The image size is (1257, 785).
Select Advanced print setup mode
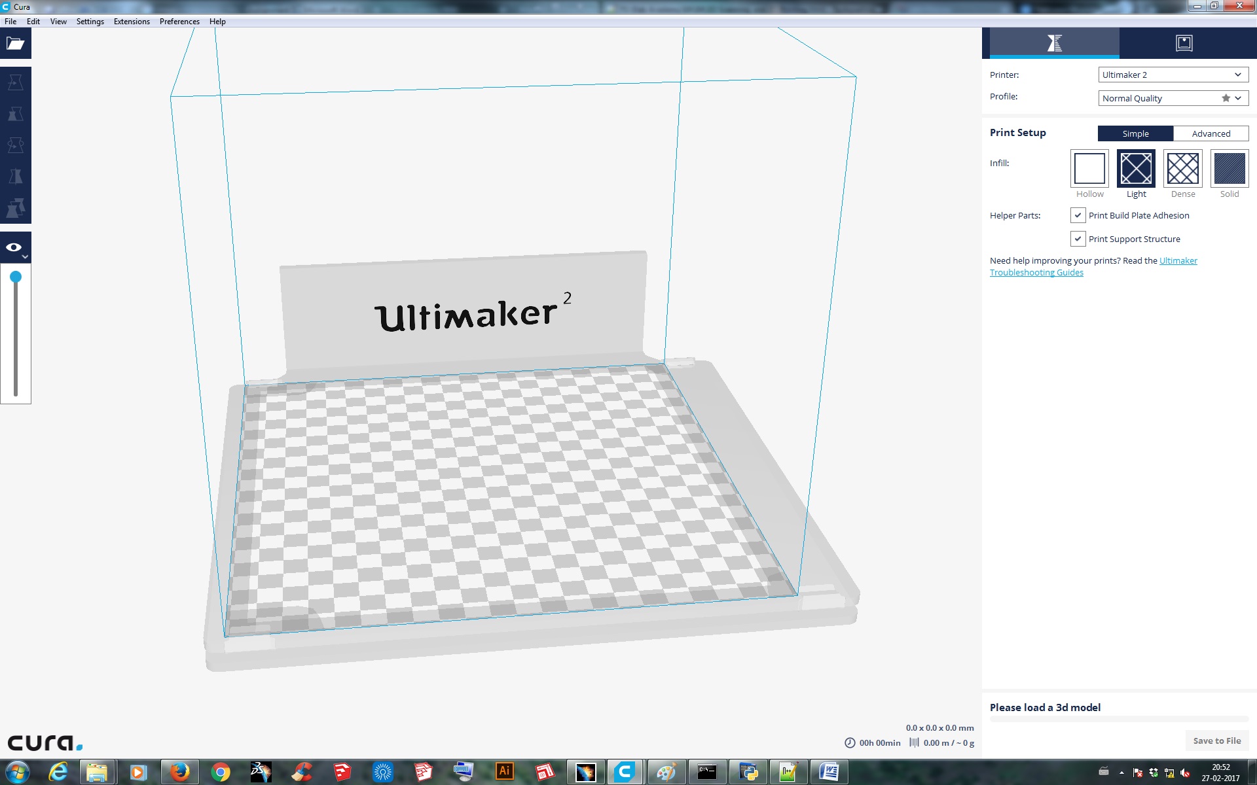(x=1211, y=133)
